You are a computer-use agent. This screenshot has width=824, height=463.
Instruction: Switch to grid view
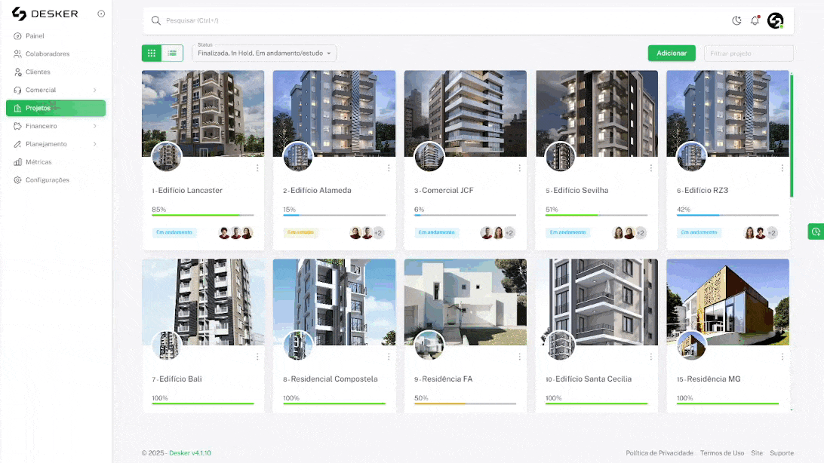[152, 53]
